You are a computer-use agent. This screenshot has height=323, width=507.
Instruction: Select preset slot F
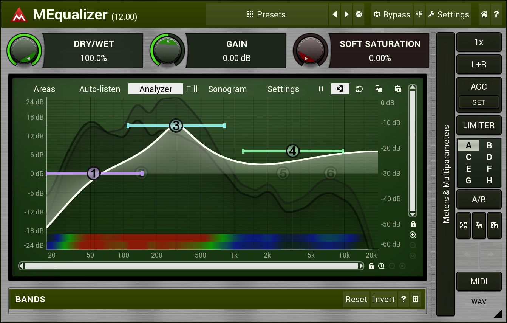click(x=489, y=169)
